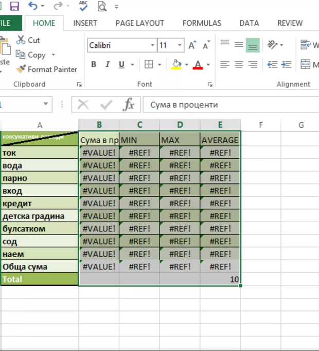Expand the Borders dropdown arrow
This screenshot has width=319, height=351.
point(160,64)
